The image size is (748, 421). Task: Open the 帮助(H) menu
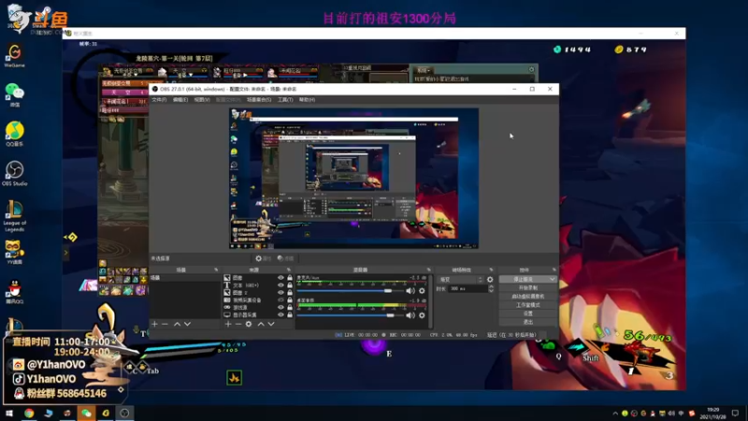308,100
